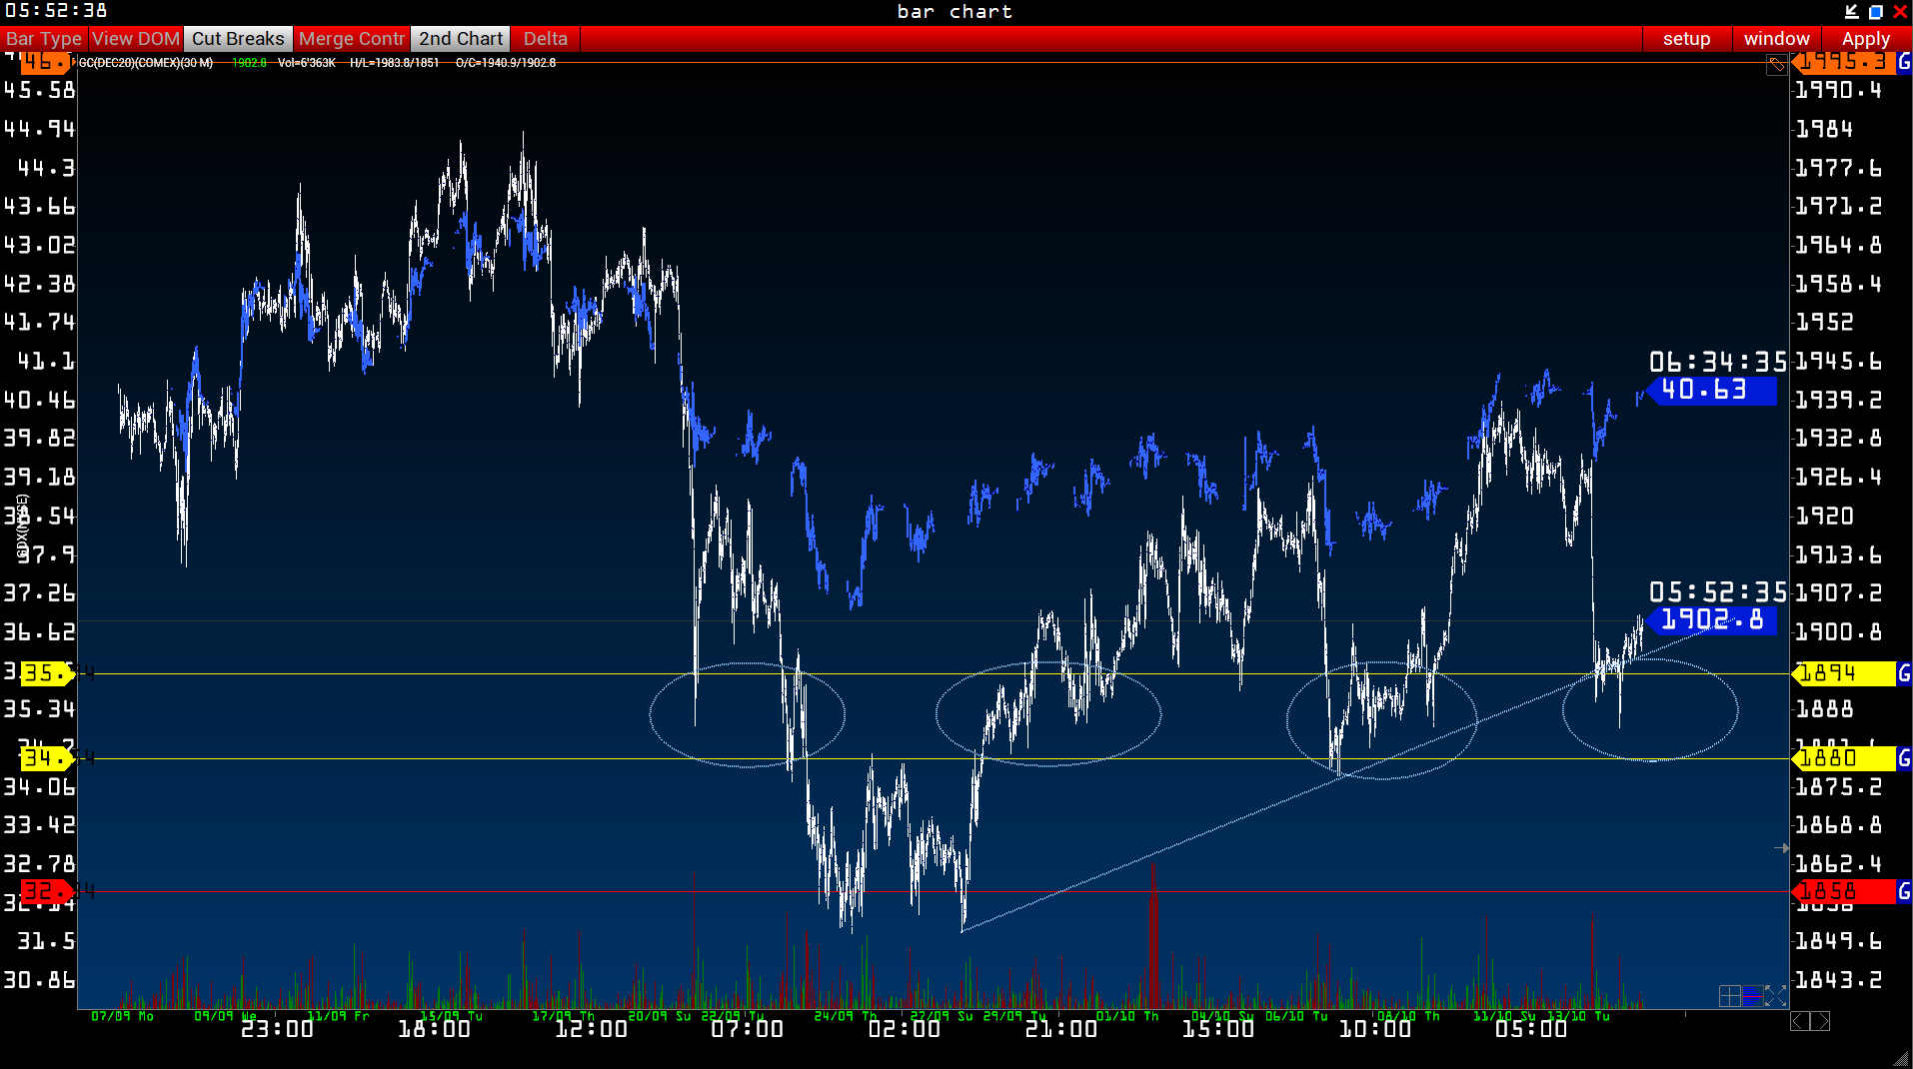
Task: Open the window menu
Action: (x=1776, y=39)
